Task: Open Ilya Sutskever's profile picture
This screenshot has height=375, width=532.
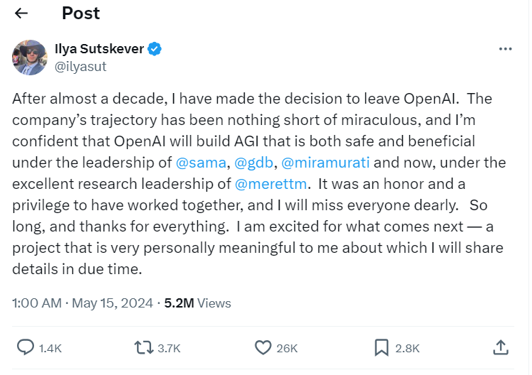Action: (30, 58)
